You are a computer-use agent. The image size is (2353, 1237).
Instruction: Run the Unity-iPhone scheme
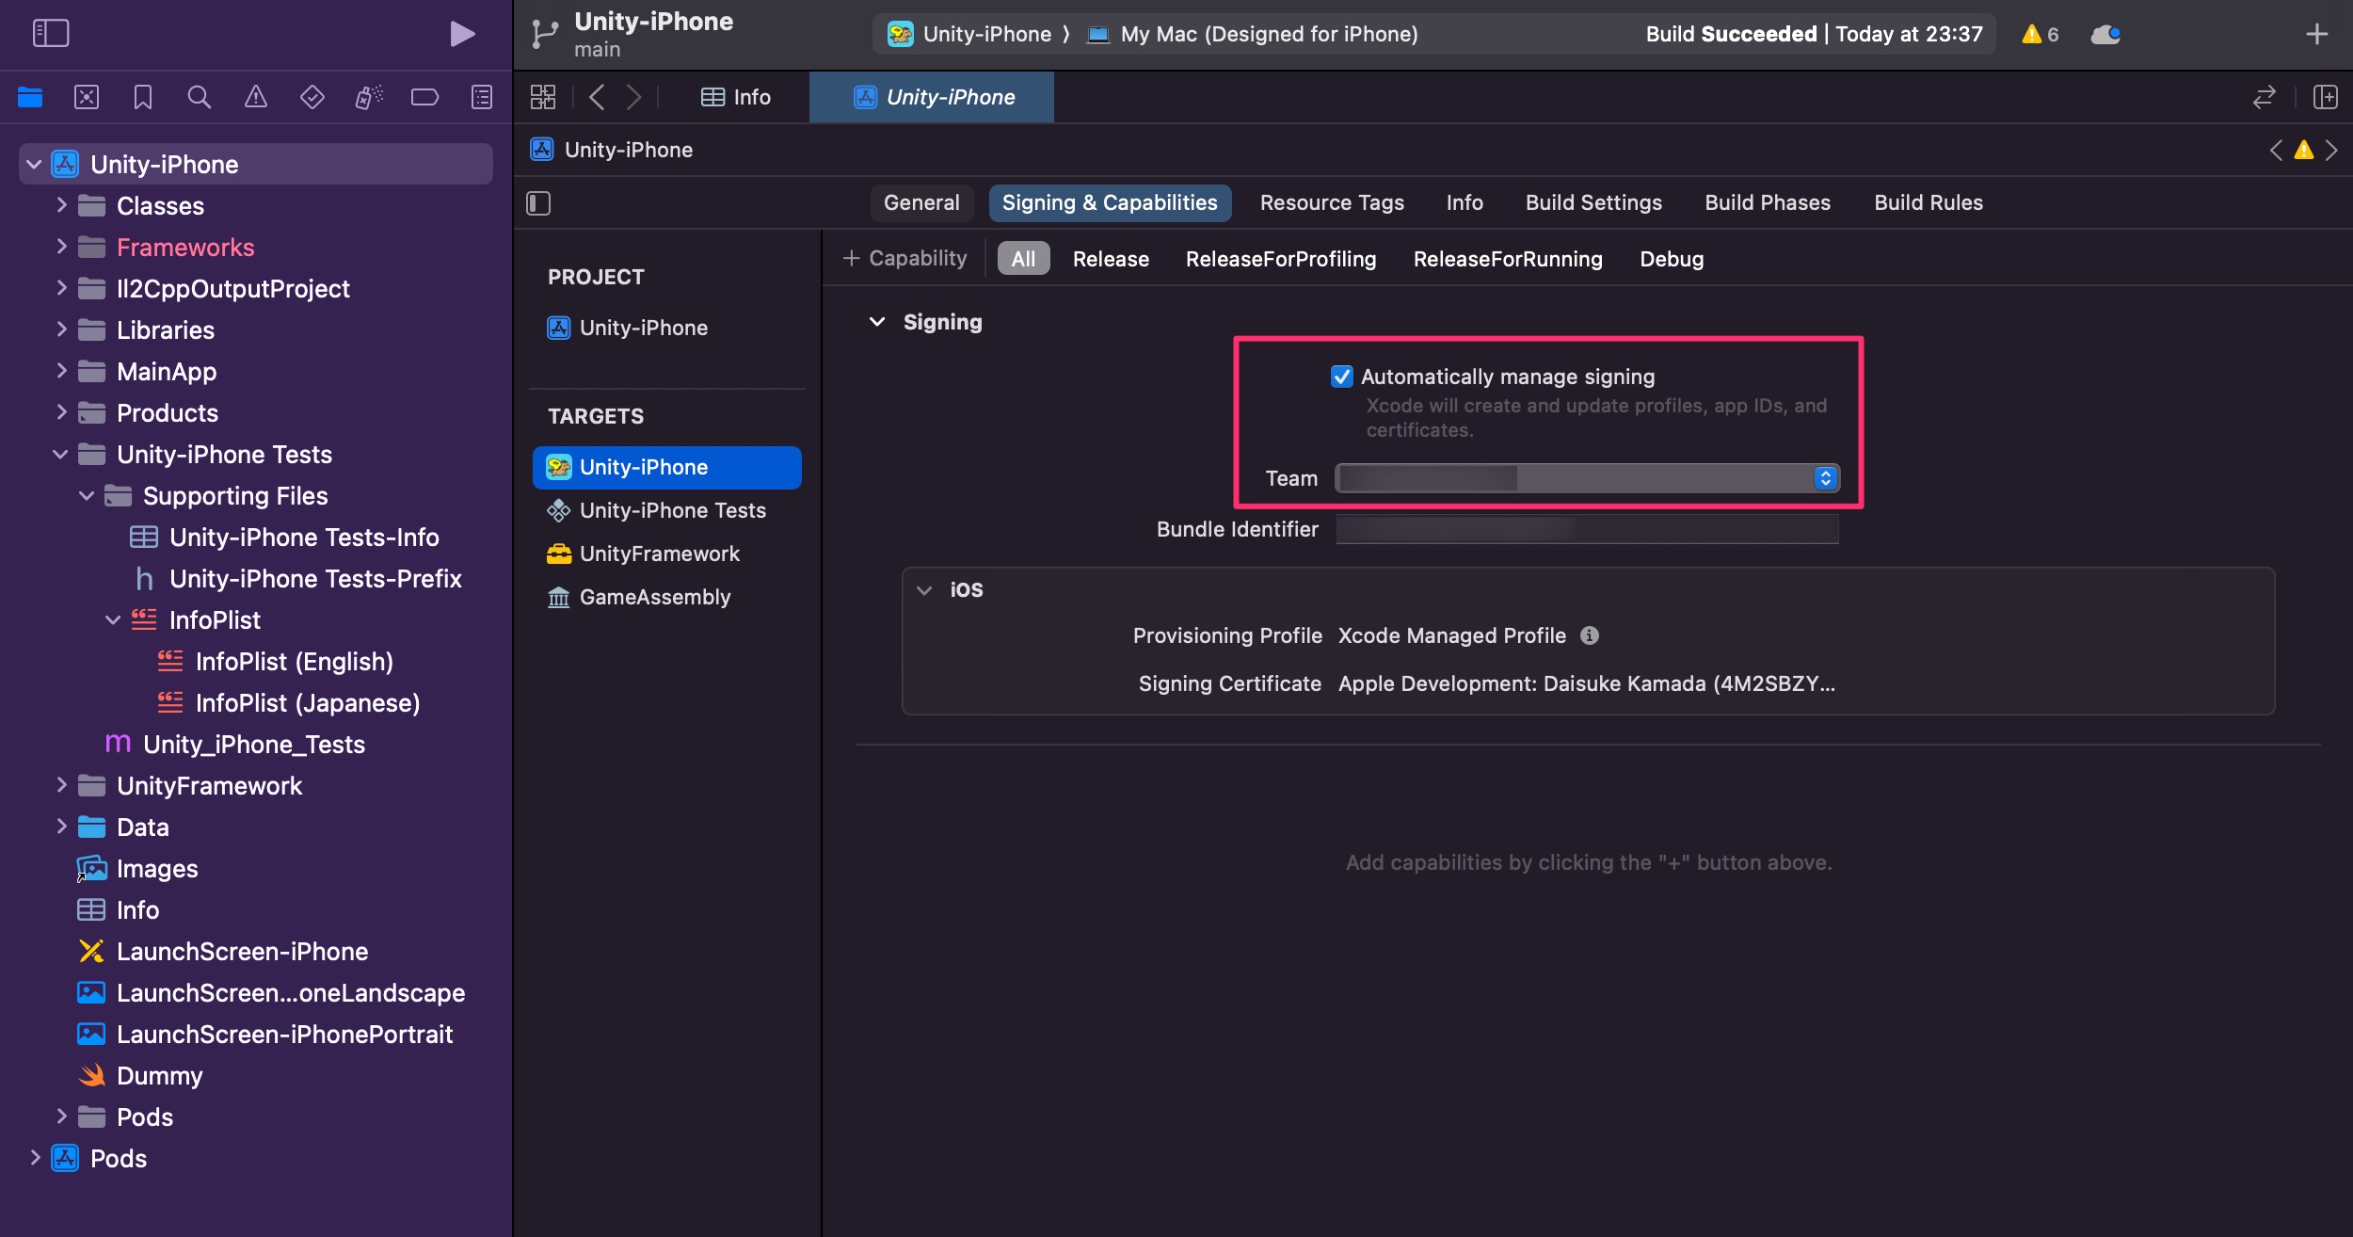pos(461,34)
